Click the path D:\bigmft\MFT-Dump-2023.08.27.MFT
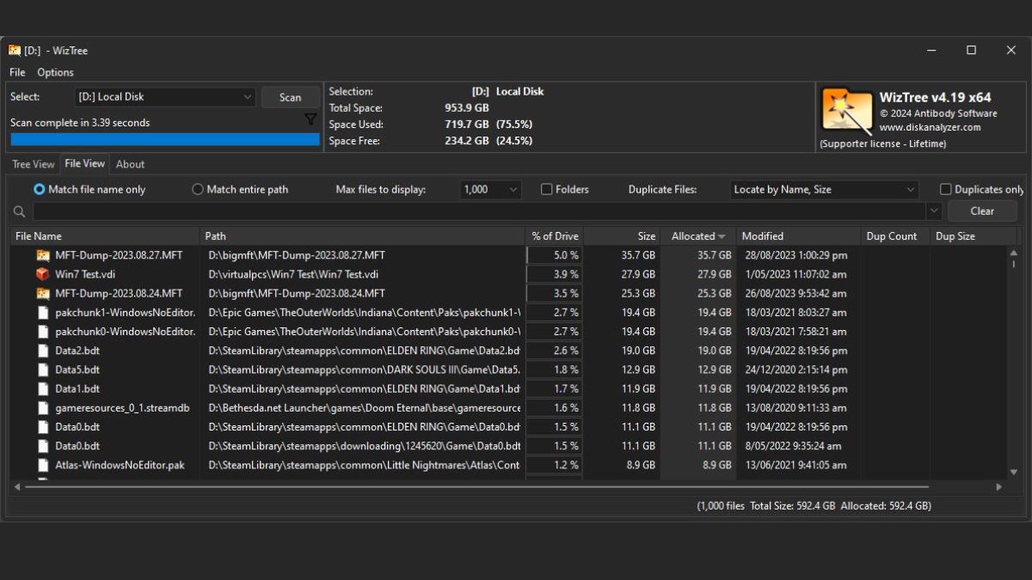This screenshot has height=580, width=1032. 297,255
